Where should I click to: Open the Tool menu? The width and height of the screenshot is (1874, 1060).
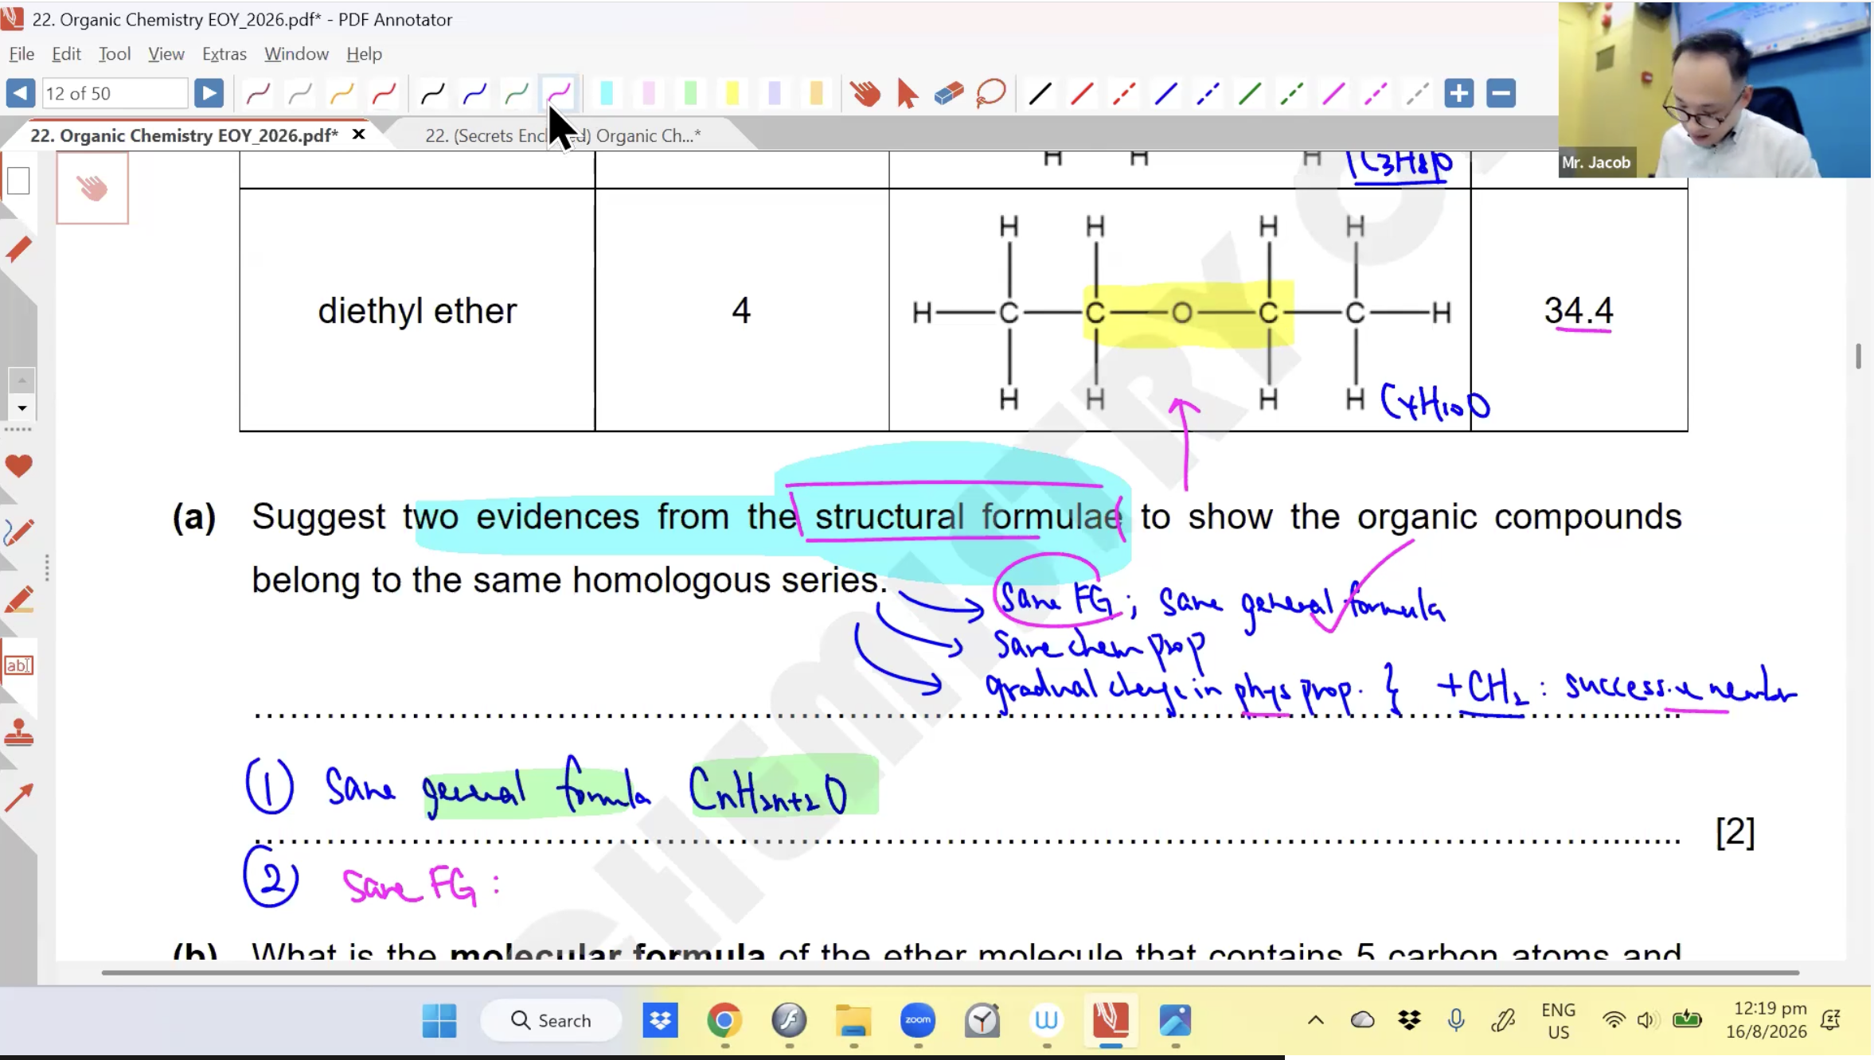pos(115,53)
